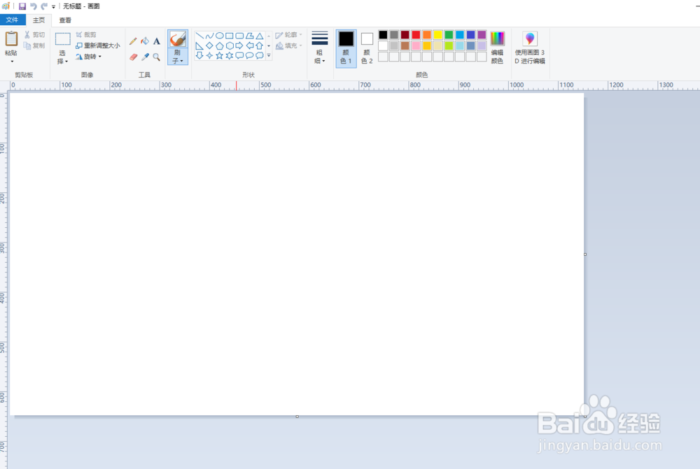Screen dimensions: 700x469
Task: Pick the Right arrow shape
Action: pyautogui.click(x=239, y=46)
